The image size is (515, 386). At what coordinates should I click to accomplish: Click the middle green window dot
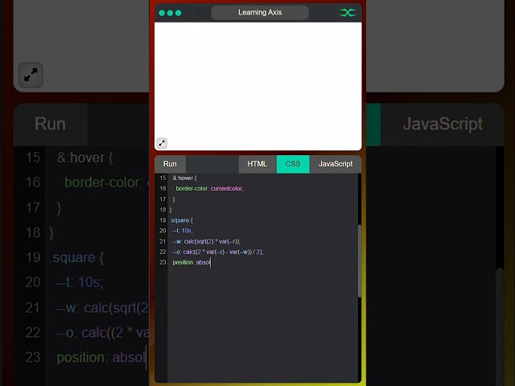click(170, 13)
